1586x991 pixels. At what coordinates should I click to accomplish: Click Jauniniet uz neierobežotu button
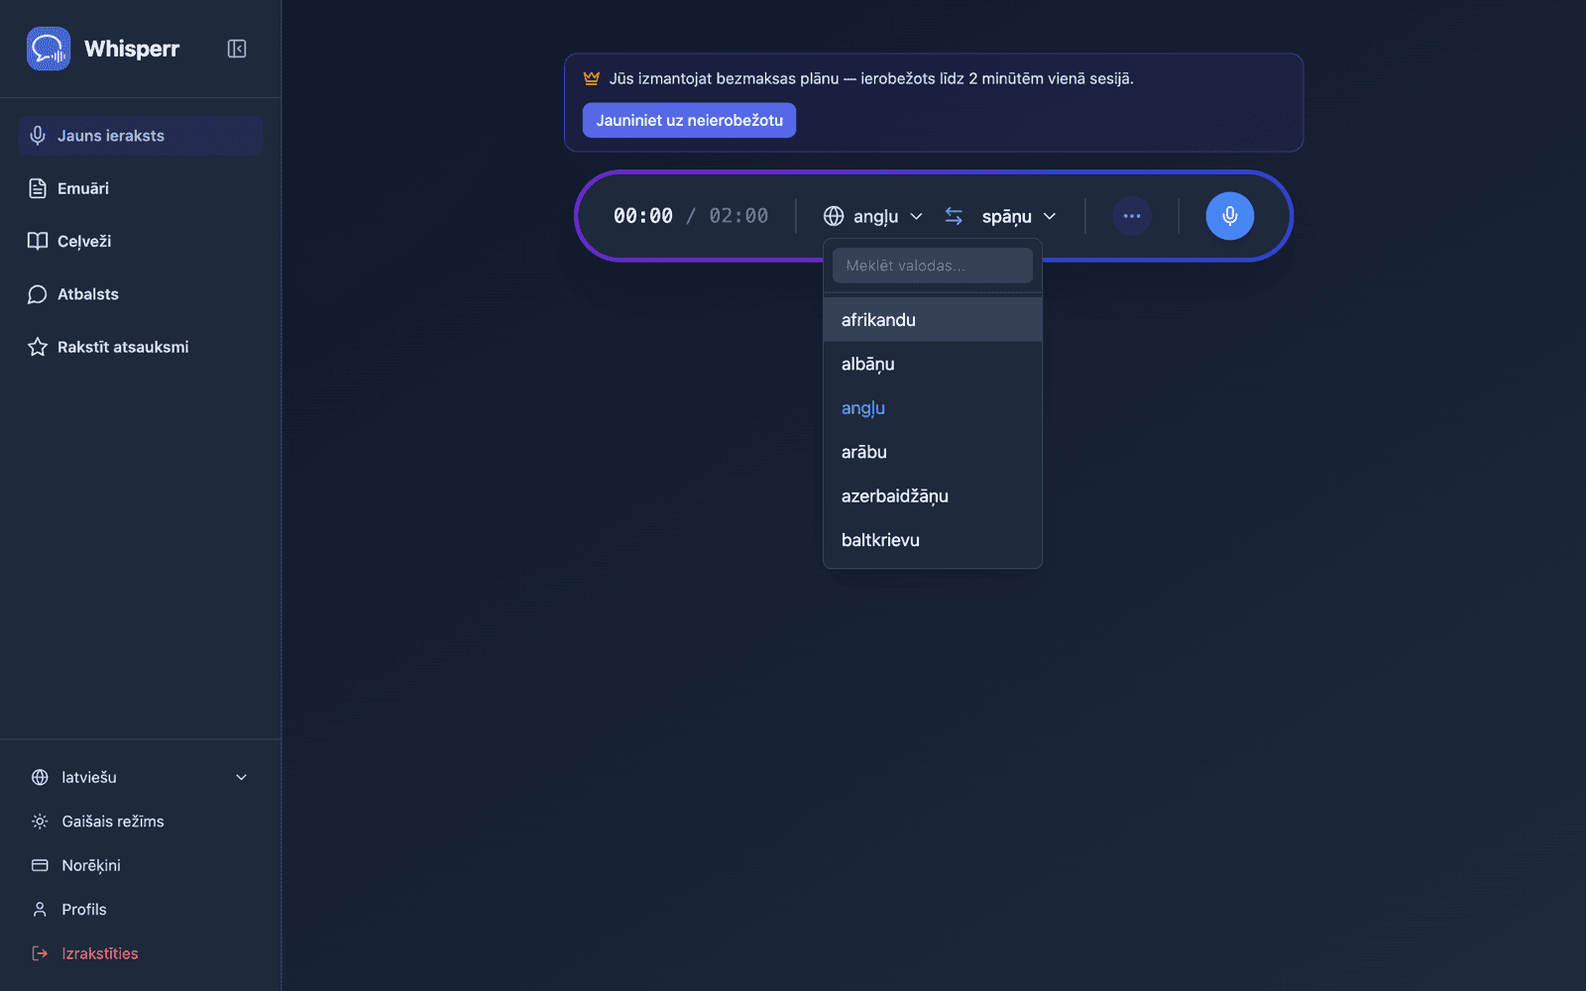click(689, 120)
